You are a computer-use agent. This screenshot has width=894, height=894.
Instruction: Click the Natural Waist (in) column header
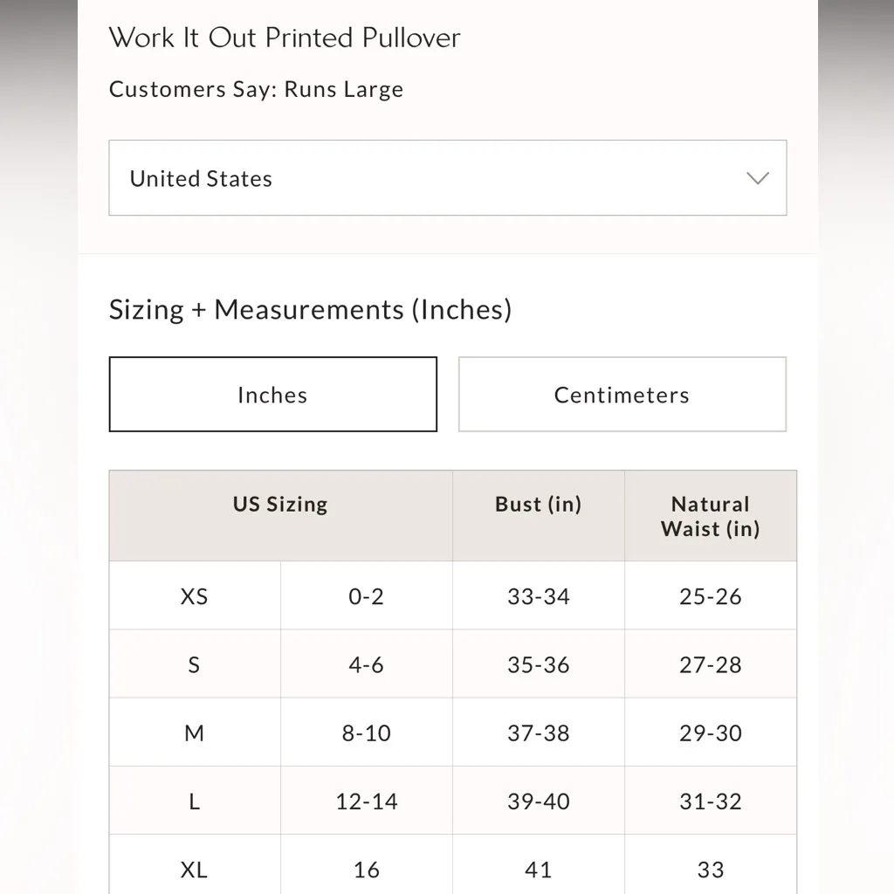[710, 516]
